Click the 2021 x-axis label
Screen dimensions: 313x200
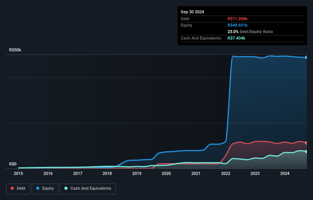tap(196, 173)
